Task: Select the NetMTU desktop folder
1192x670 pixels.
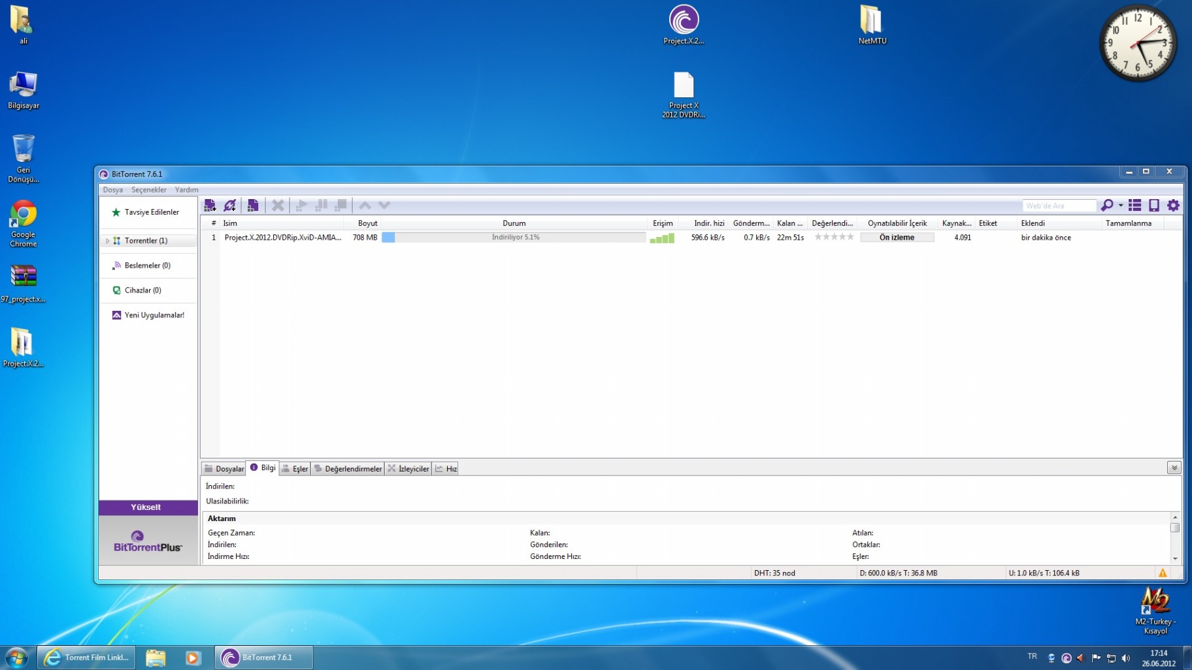Action: point(872,24)
